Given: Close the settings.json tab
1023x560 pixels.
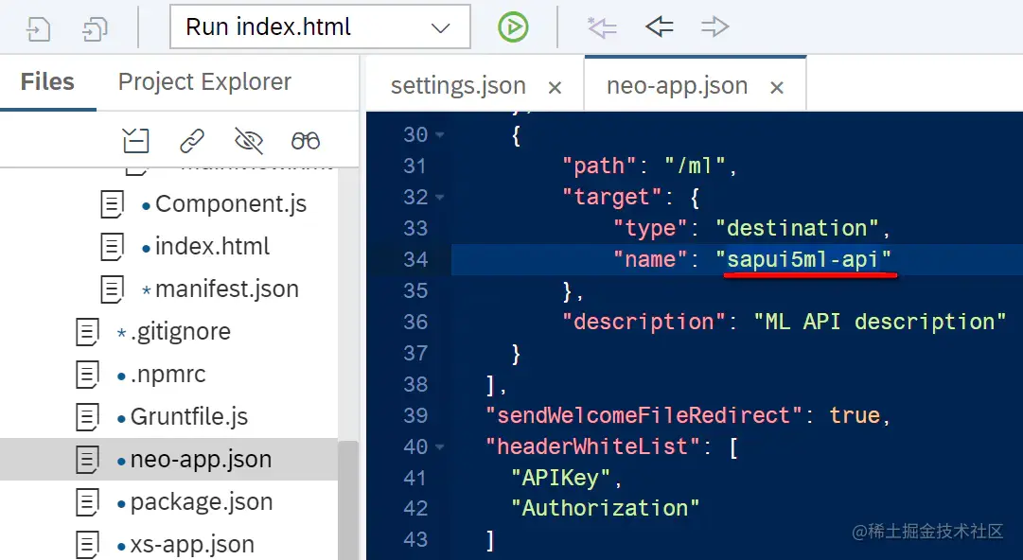Looking at the screenshot, I should point(555,87).
